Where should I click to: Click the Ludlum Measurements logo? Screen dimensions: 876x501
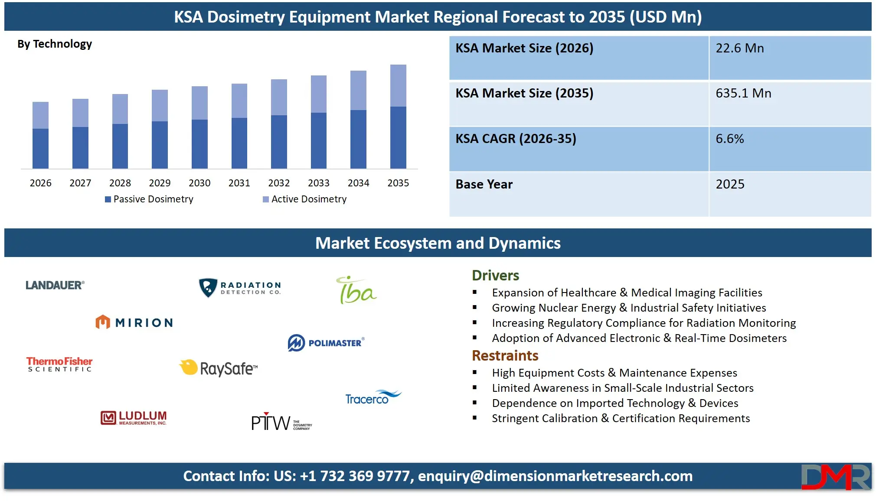[x=133, y=417]
